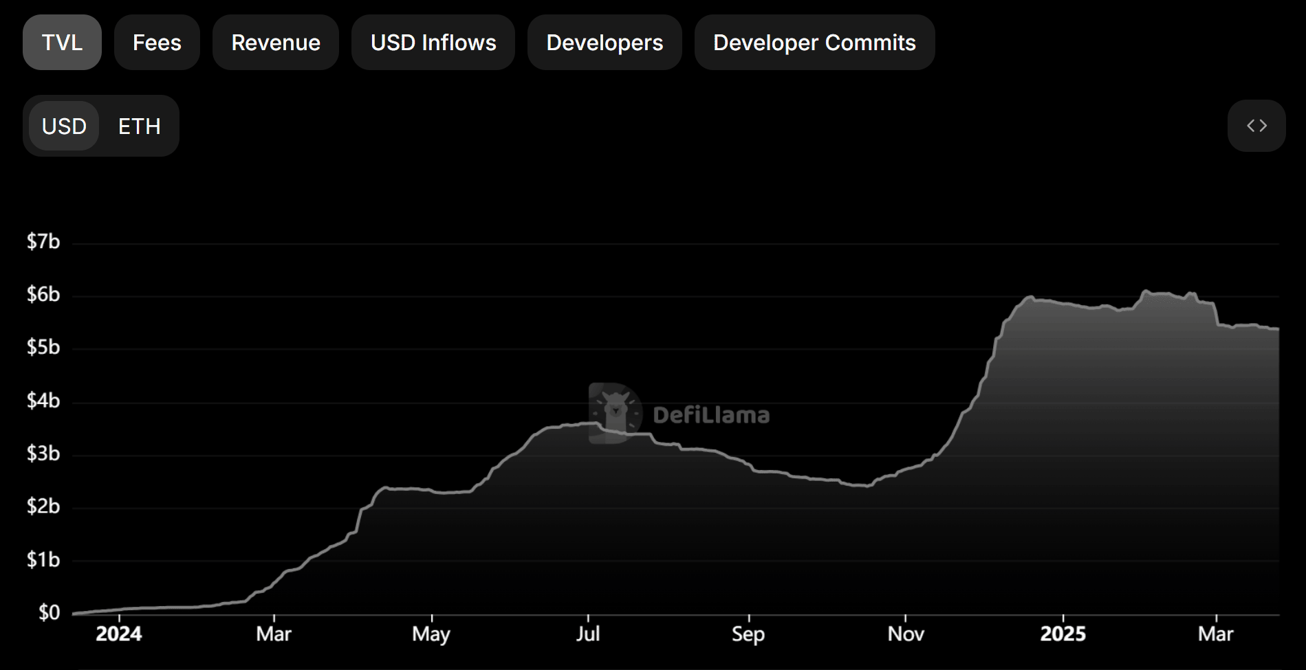Viewport: 1306px width, 670px height.
Task: Click the Jul x-axis label
Action: 588,634
